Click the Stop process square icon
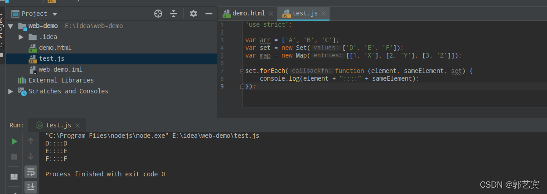The image size is (547, 194). [x=14, y=156]
